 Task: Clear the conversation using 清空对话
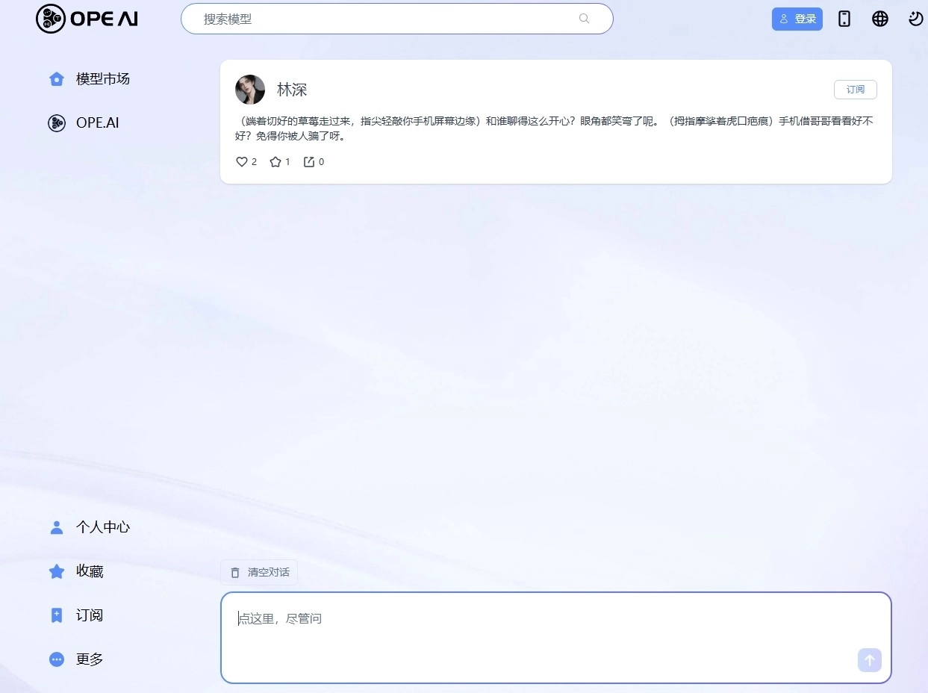click(x=259, y=571)
